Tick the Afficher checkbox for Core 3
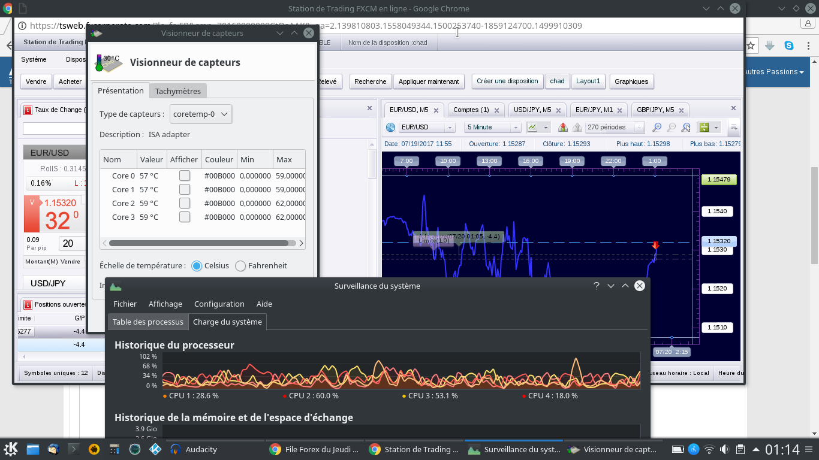The image size is (819, 460). pyautogui.click(x=185, y=217)
